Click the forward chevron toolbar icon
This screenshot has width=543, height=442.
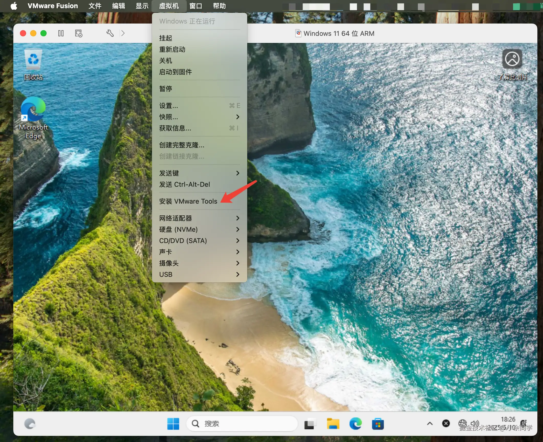point(123,33)
